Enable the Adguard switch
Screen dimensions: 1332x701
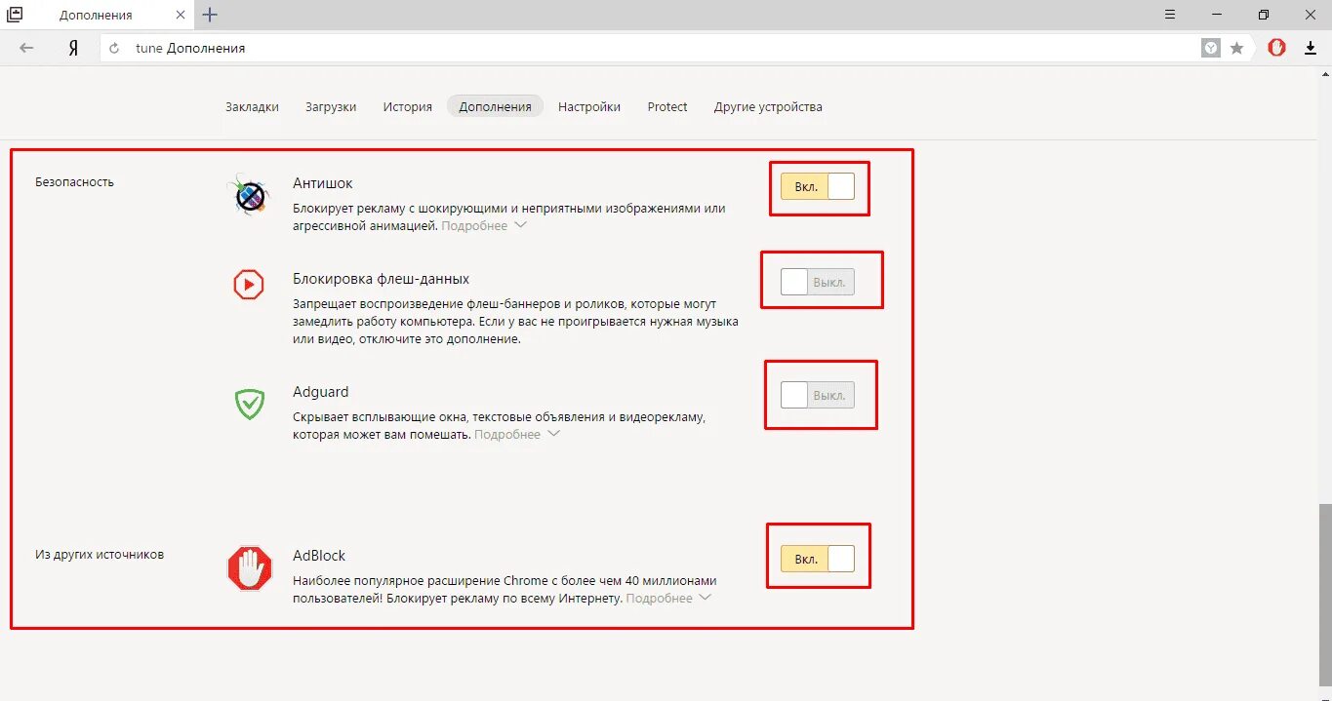818,395
